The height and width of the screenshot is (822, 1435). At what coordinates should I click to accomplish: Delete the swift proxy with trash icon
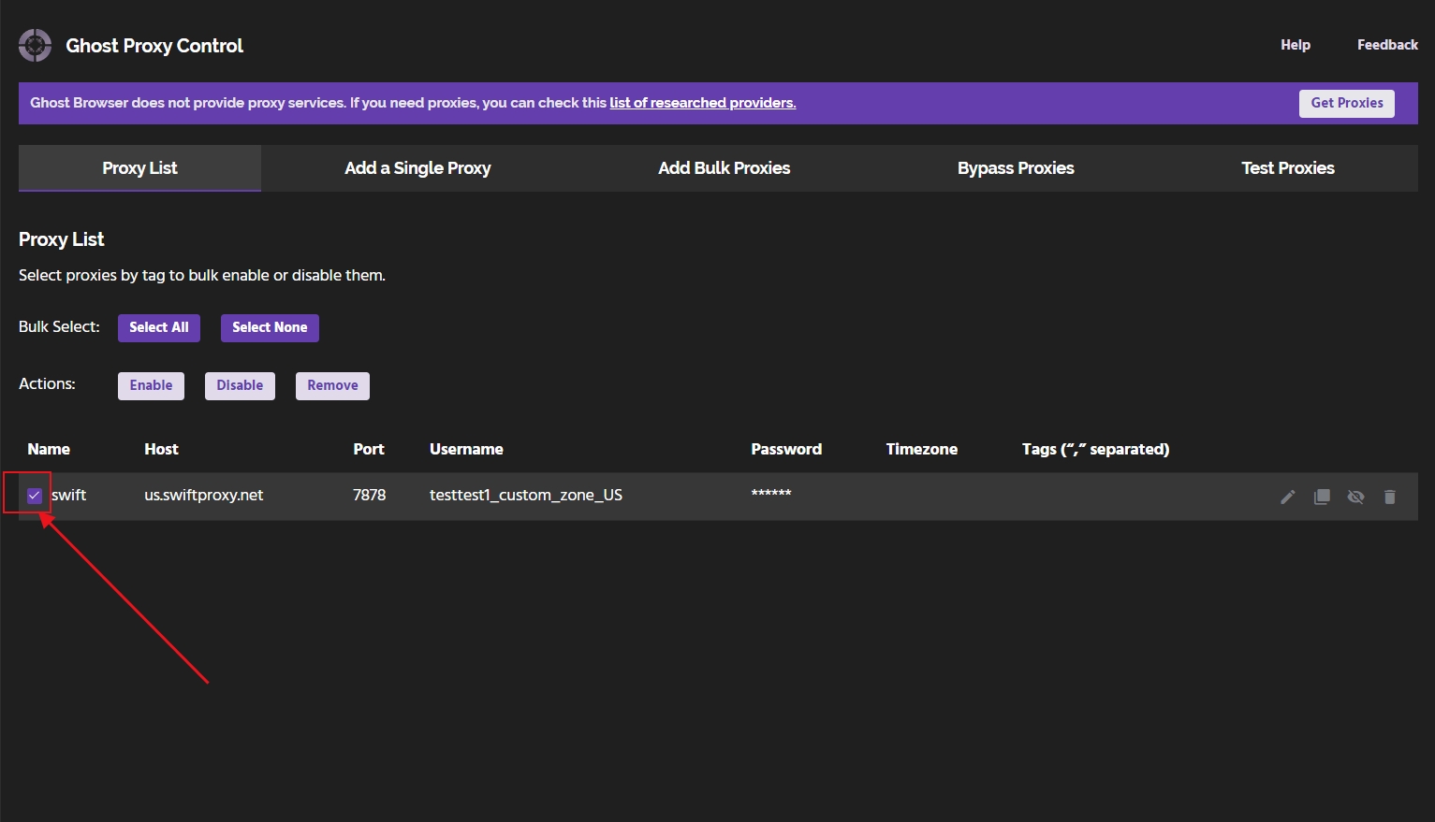1389,497
